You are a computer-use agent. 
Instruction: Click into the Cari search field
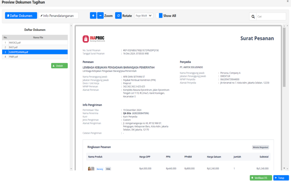tap(271, 16)
